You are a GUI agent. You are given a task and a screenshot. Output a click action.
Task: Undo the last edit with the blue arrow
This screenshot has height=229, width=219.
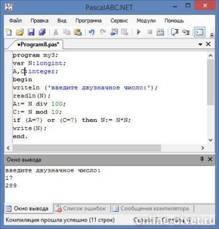pyautogui.click(x=92, y=32)
